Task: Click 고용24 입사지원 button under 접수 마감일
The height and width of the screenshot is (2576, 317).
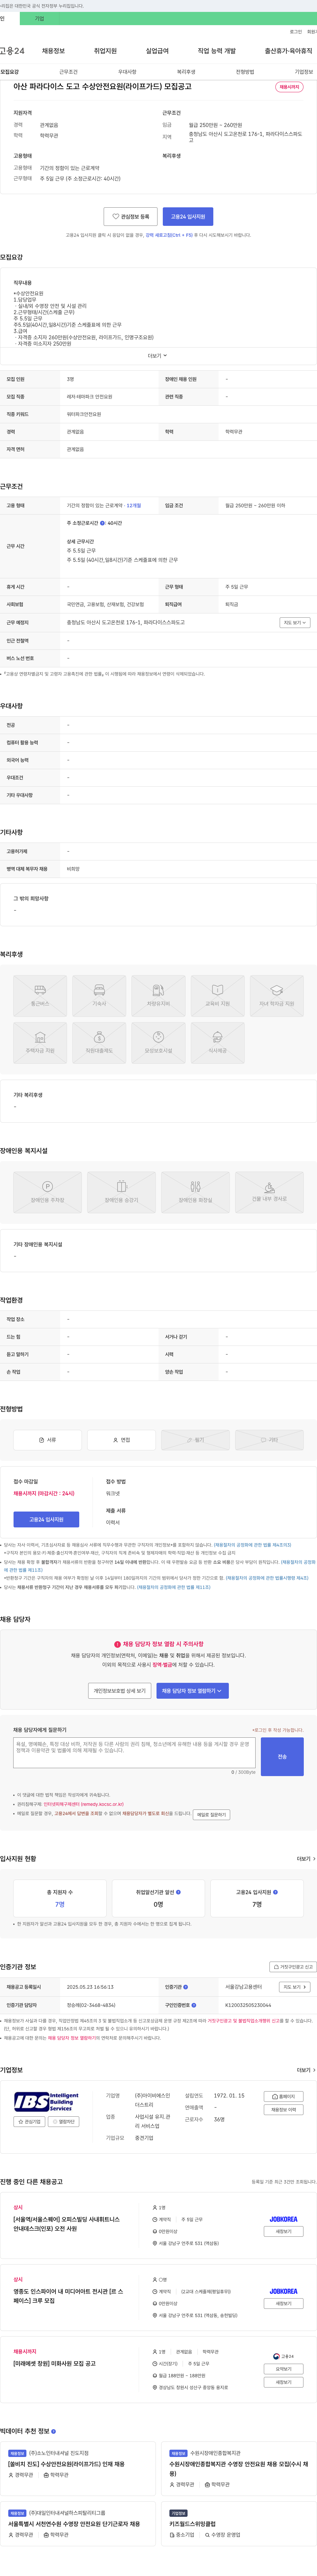Action: coord(46,1519)
